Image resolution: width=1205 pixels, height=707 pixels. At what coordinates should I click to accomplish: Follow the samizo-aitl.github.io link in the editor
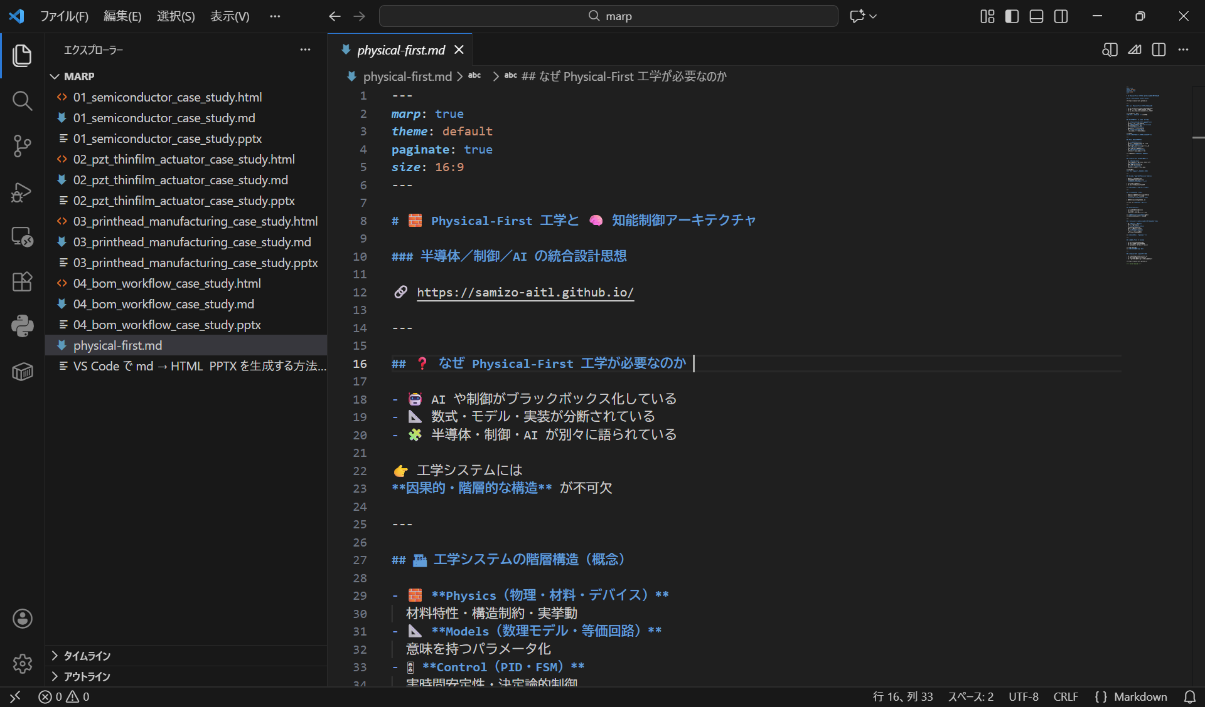pyautogui.click(x=525, y=292)
